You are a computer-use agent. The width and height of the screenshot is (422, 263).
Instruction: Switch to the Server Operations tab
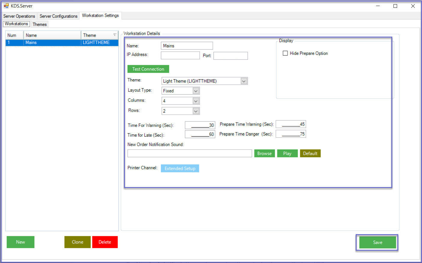click(19, 16)
